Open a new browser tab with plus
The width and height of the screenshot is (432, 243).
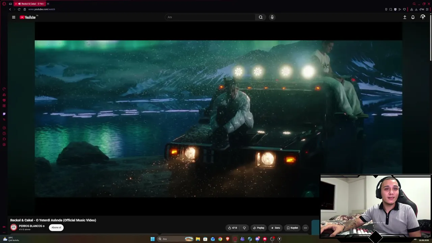tap(48, 4)
